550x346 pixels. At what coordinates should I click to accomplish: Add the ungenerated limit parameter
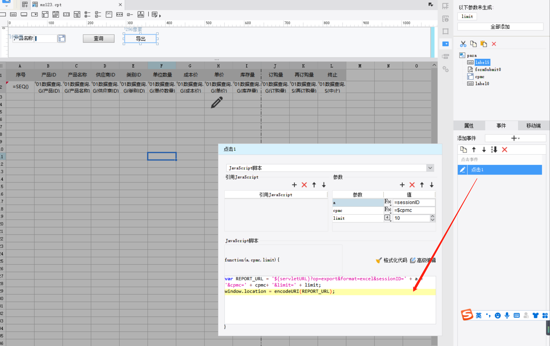click(x=467, y=17)
